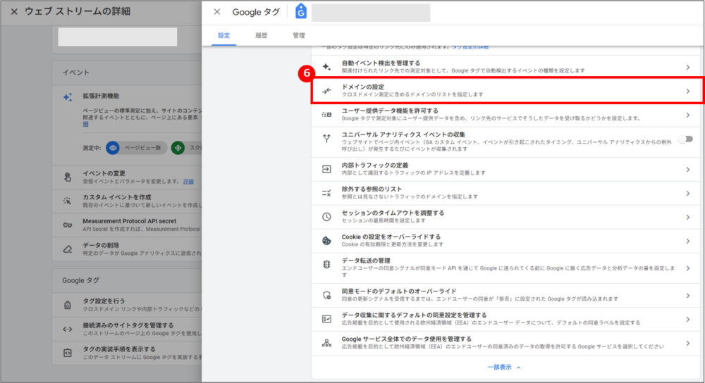Expand ユーザー提供データ機能を許可する chevron

(x=688, y=115)
